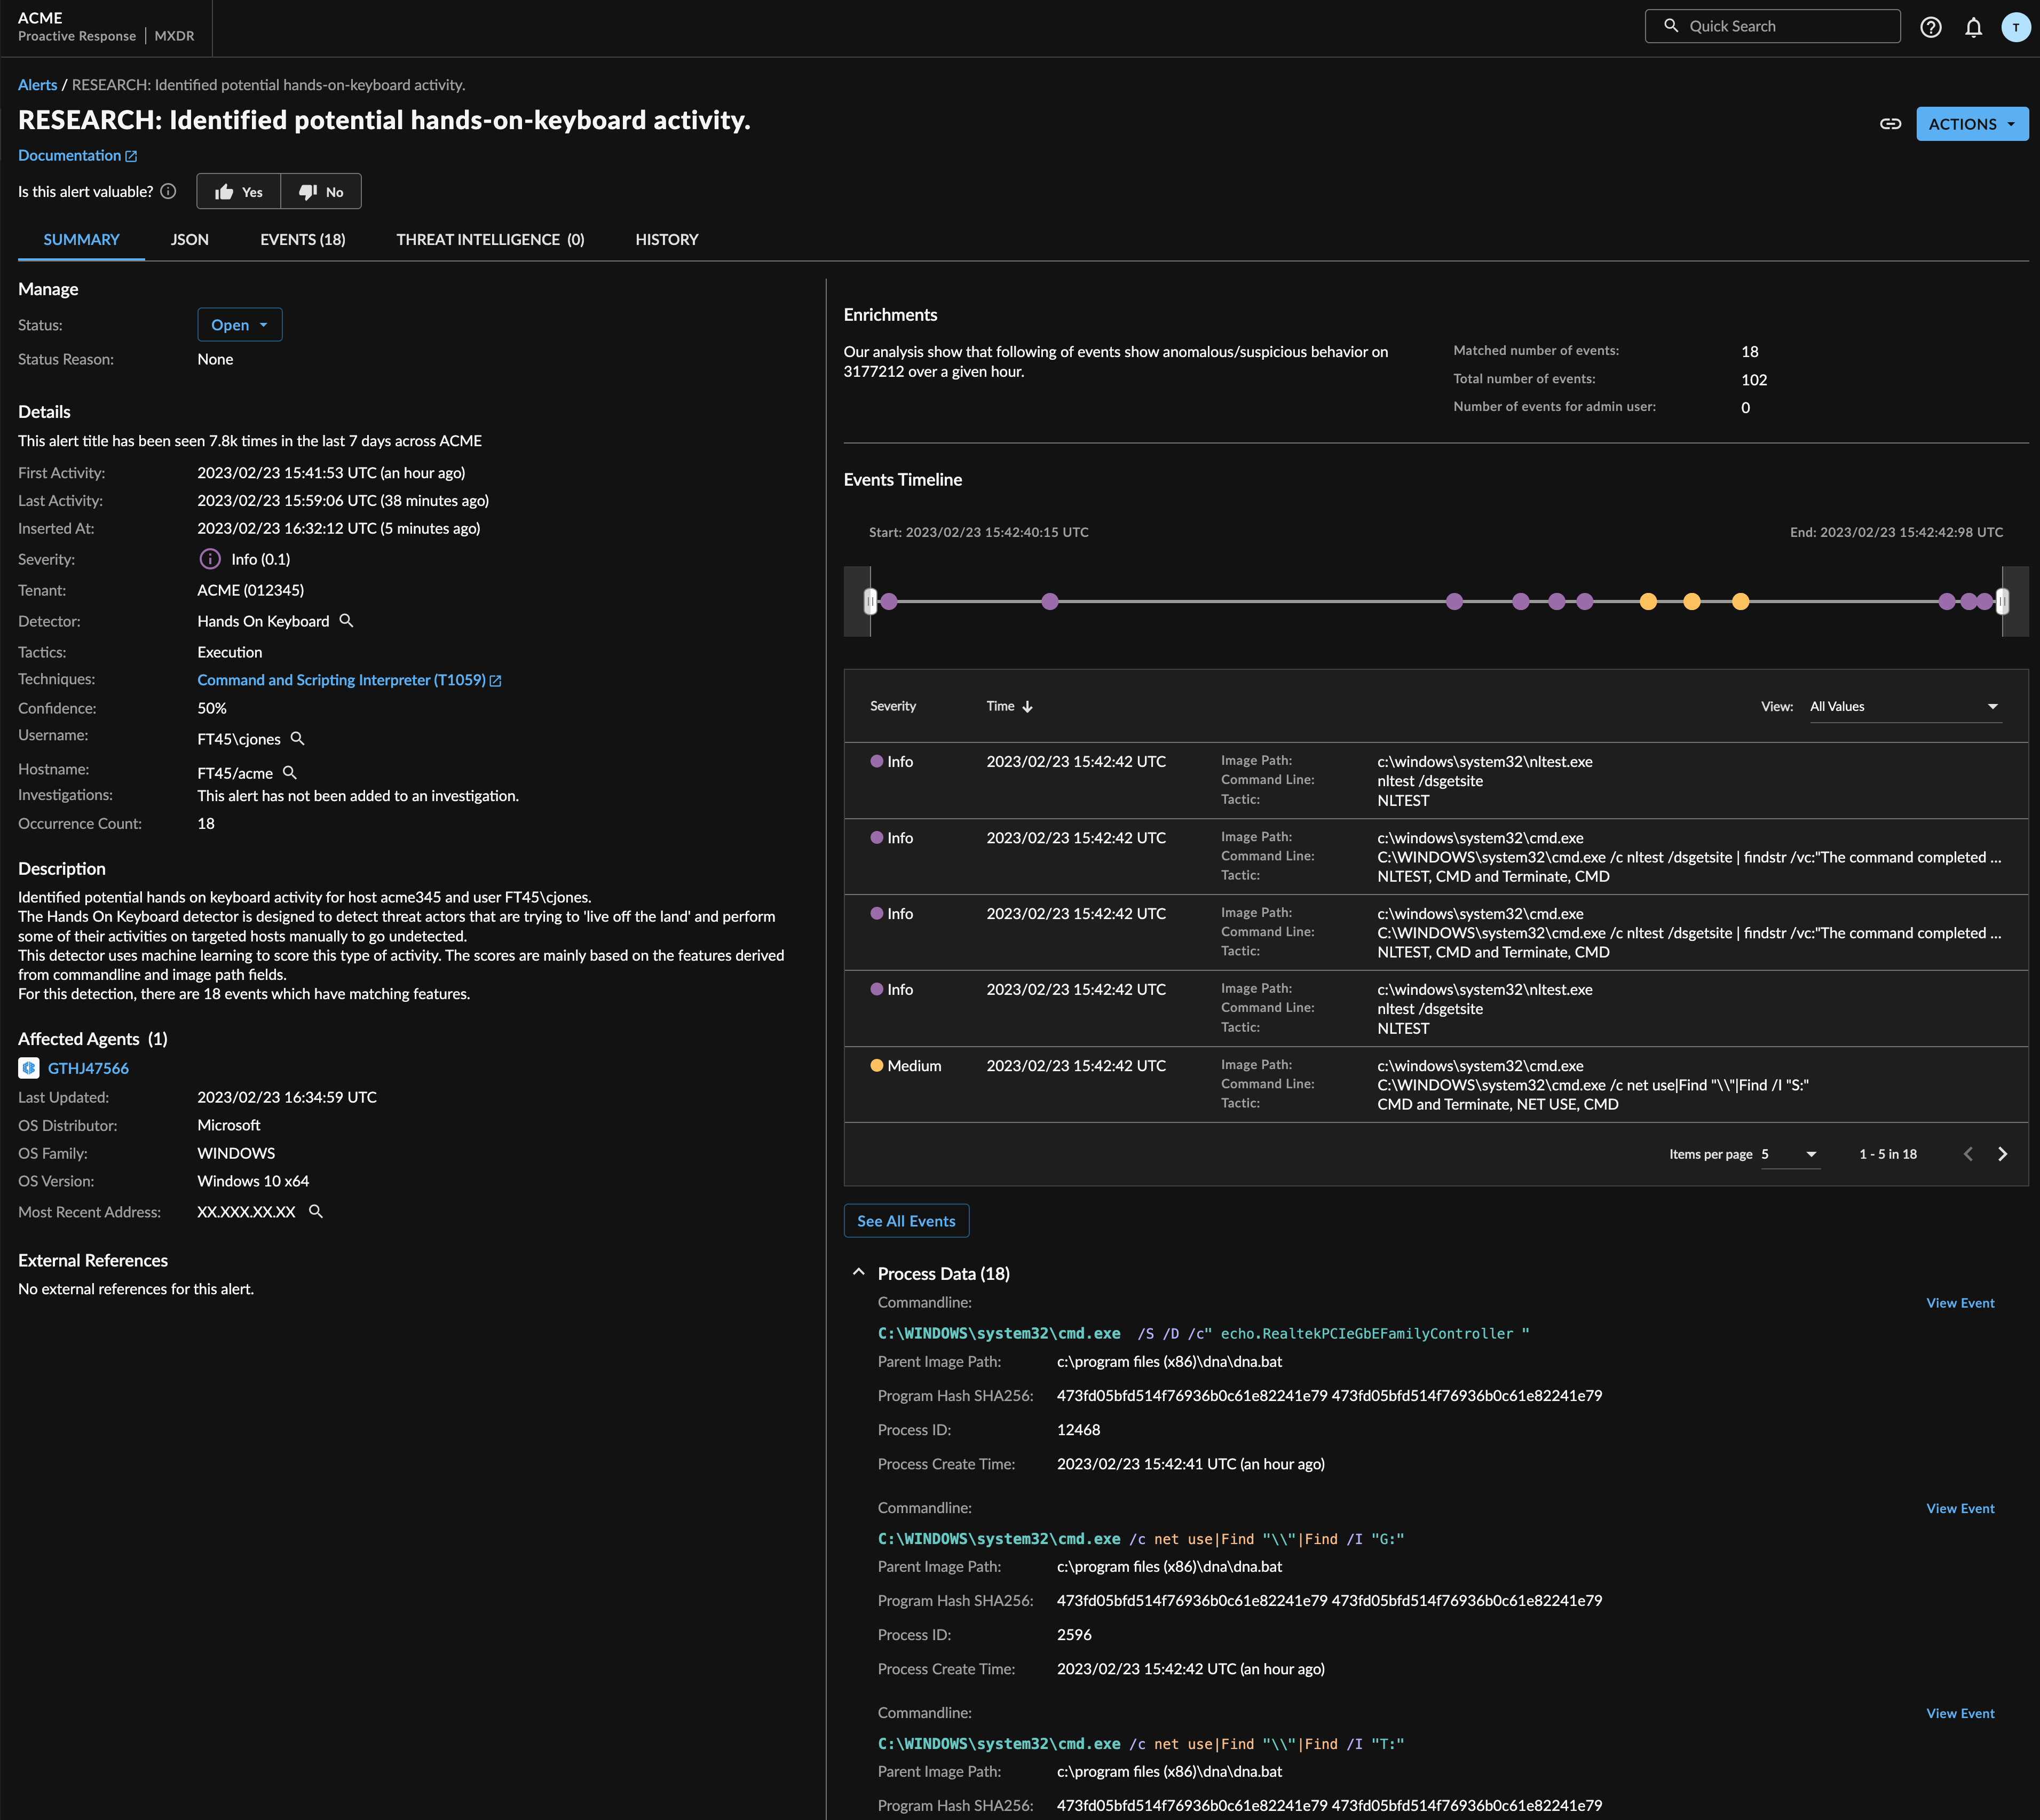Go to Alerts breadcrumb link
Screen dimensions: 2040x1820
(x=38, y=85)
